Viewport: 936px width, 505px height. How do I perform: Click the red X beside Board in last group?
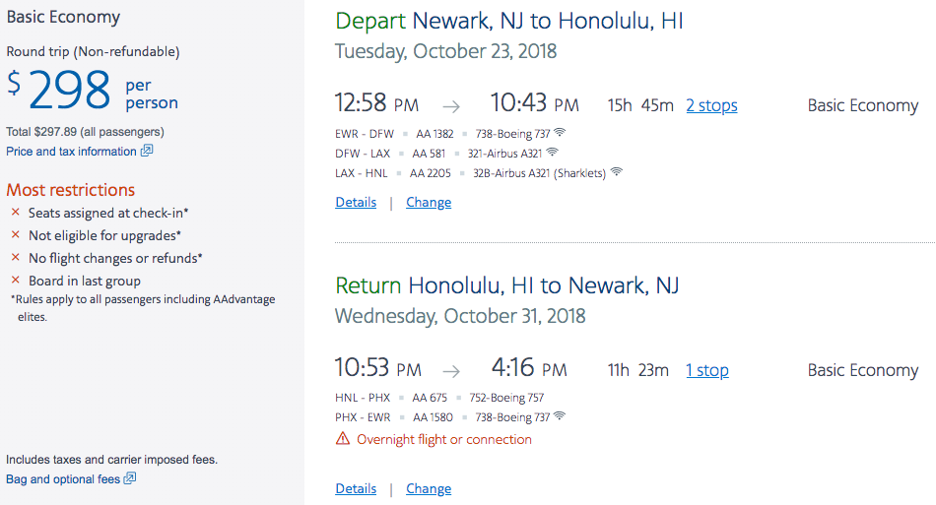point(15,281)
